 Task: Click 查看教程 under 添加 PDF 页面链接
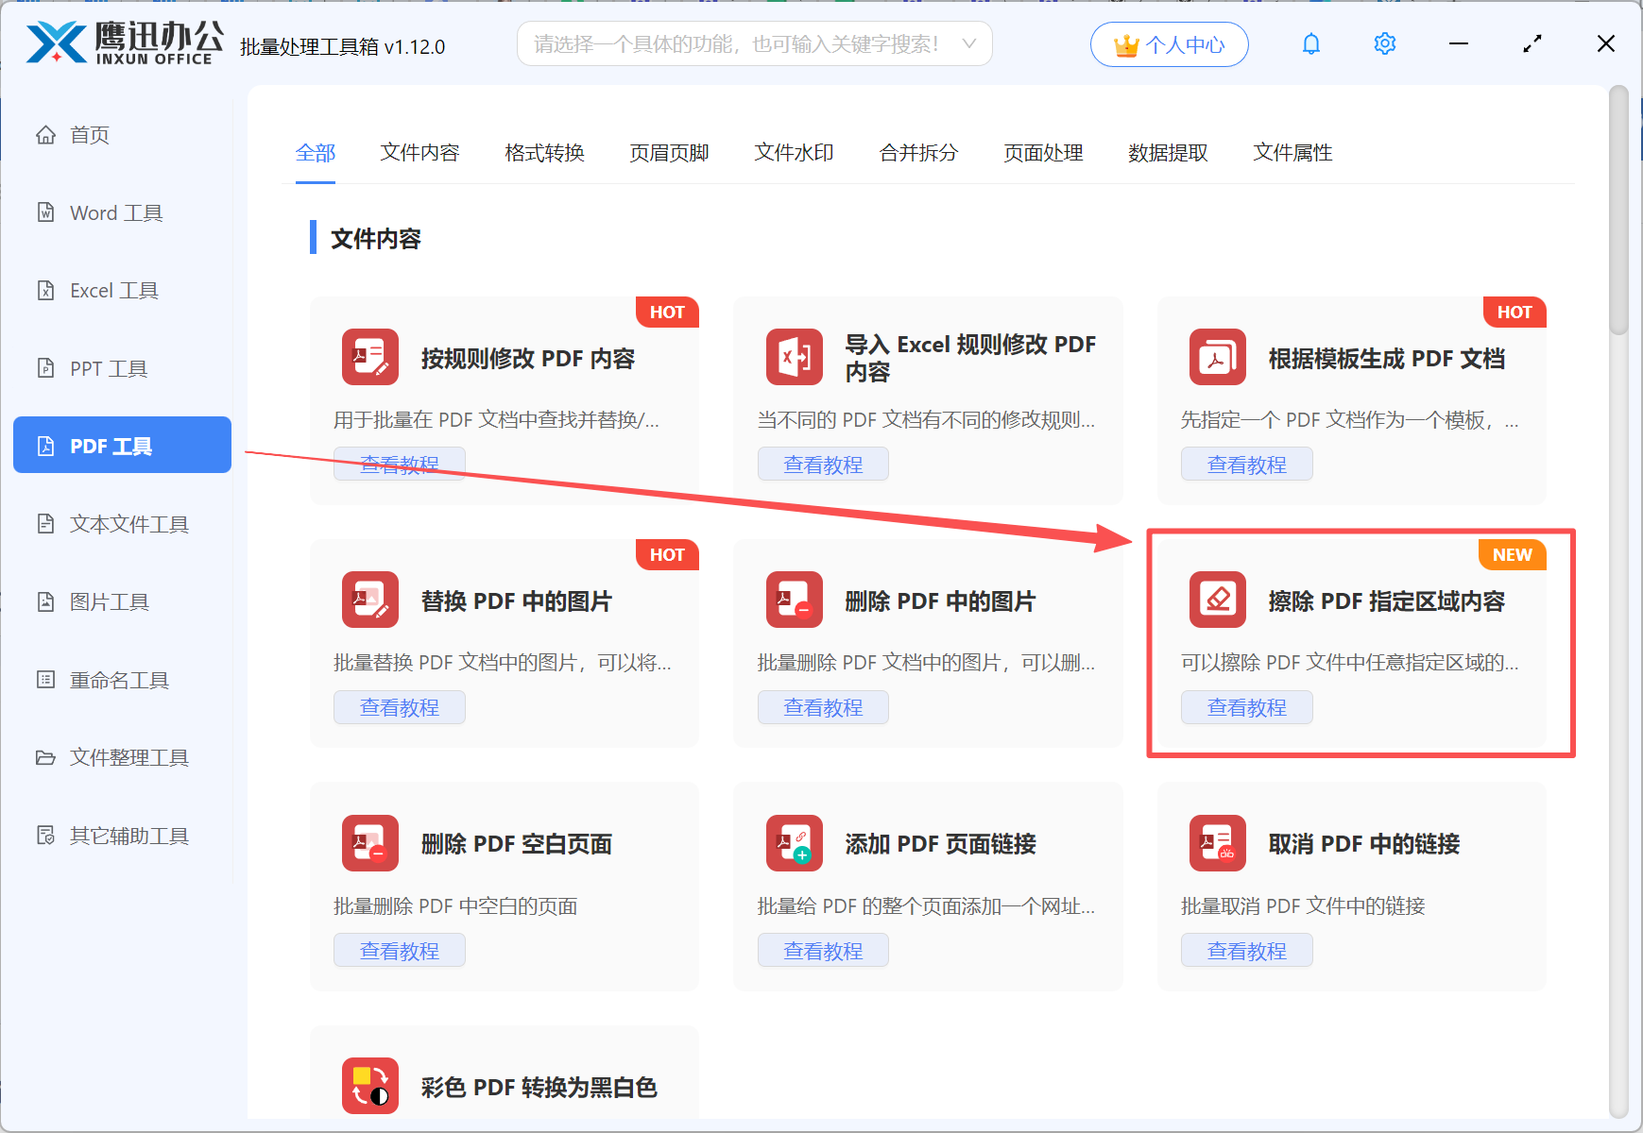(823, 950)
